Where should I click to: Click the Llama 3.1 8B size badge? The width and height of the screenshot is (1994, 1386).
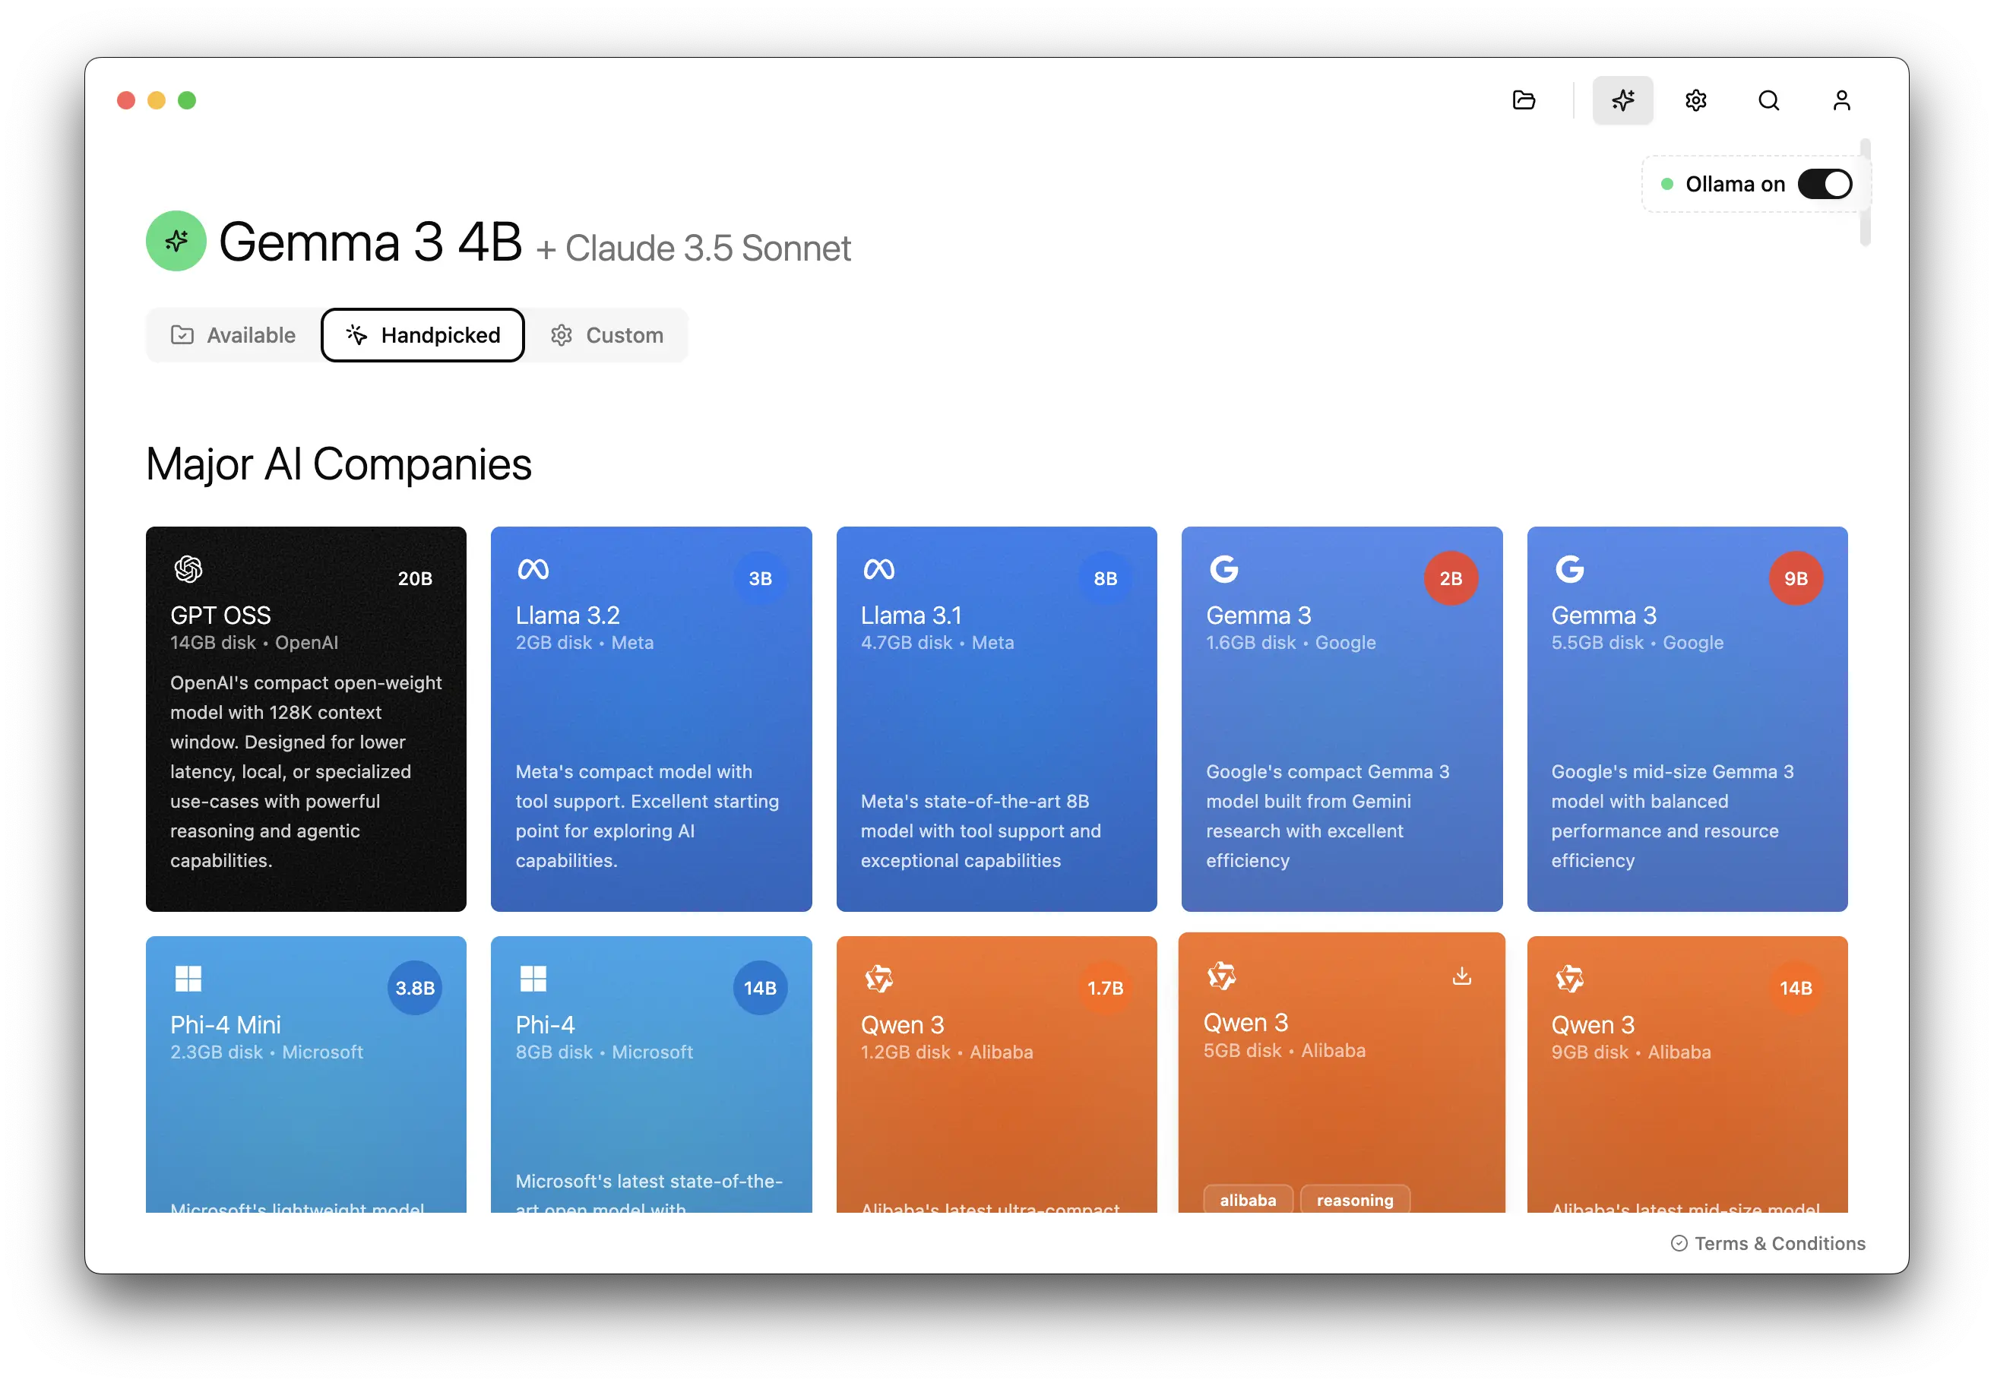coord(1105,578)
